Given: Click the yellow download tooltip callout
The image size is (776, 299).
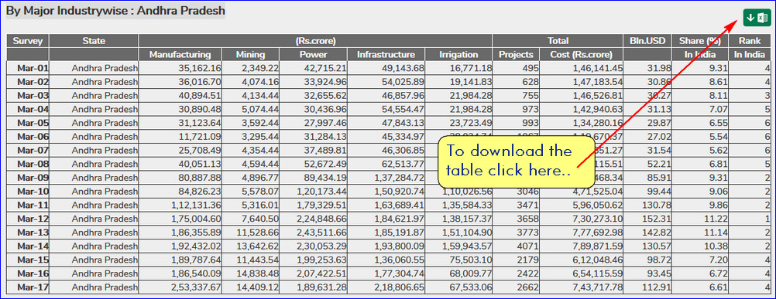Looking at the screenshot, I should [517, 161].
